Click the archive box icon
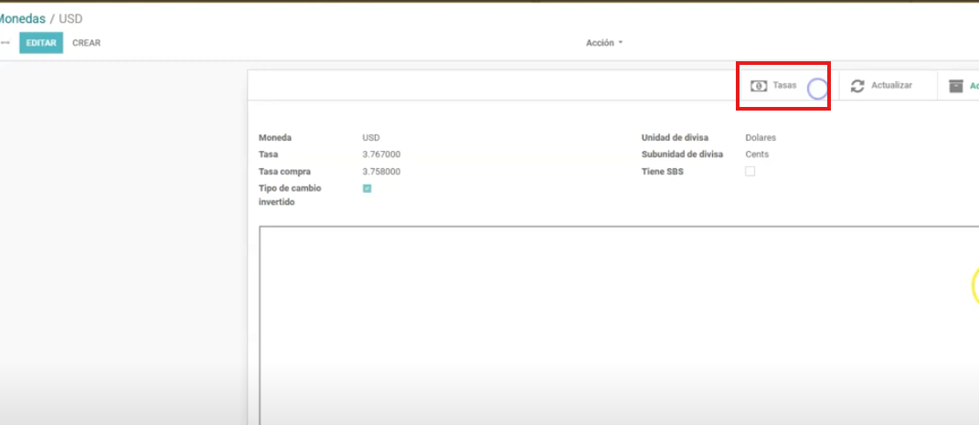 (x=956, y=85)
